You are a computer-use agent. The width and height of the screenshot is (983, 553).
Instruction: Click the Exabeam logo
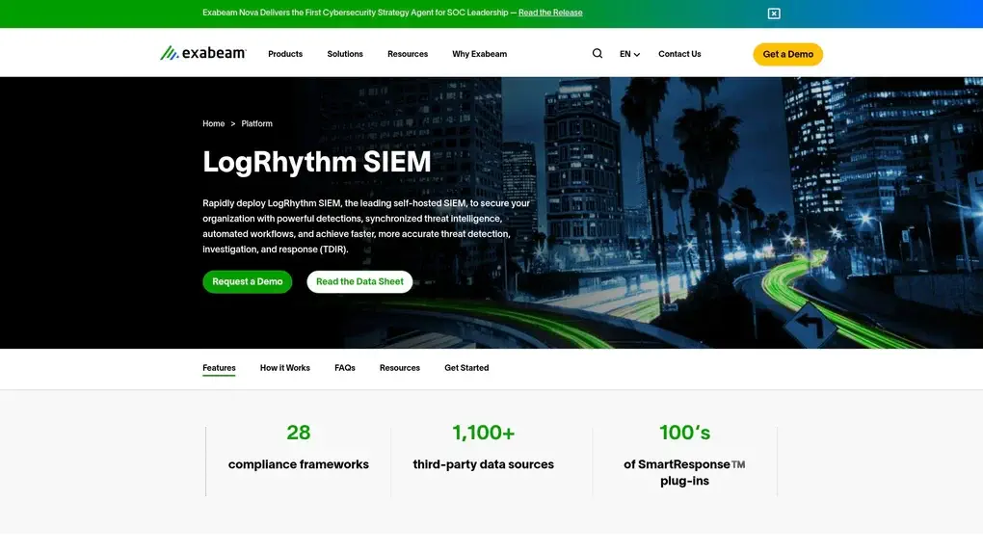(203, 53)
